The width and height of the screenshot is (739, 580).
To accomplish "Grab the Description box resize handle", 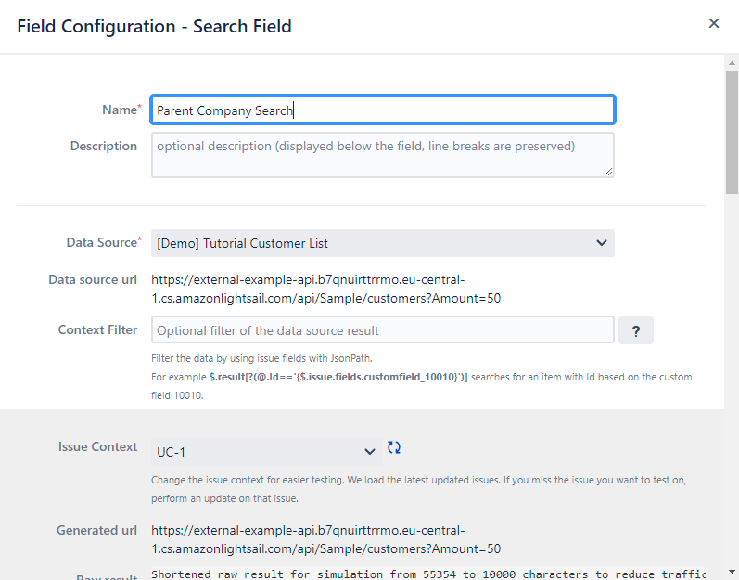I will [608, 172].
